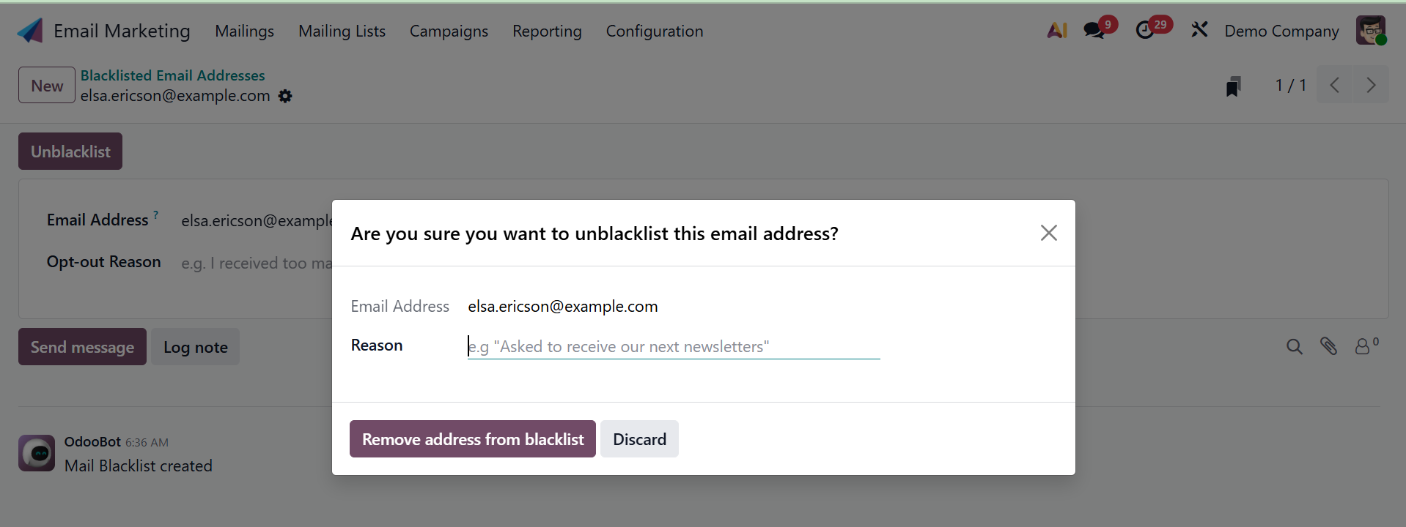Viewport: 1406px width, 527px height.
Task: Click the debug tools wrench icon
Action: tap(1199, 30)
